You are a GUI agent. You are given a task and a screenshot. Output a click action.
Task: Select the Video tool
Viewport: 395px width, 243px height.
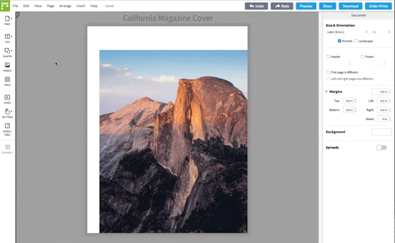pyautogui.click(x=7, y=99)
